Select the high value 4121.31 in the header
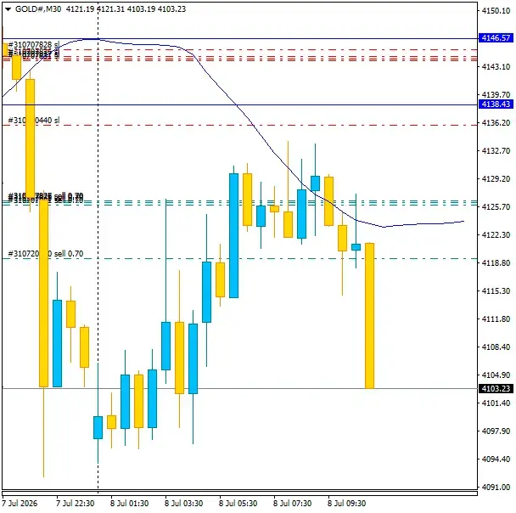Viewport: 516px width, 513px height. tap(111, 9)
